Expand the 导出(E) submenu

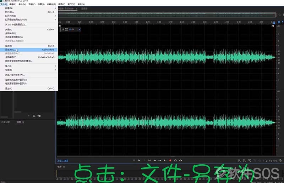point(29,70)
